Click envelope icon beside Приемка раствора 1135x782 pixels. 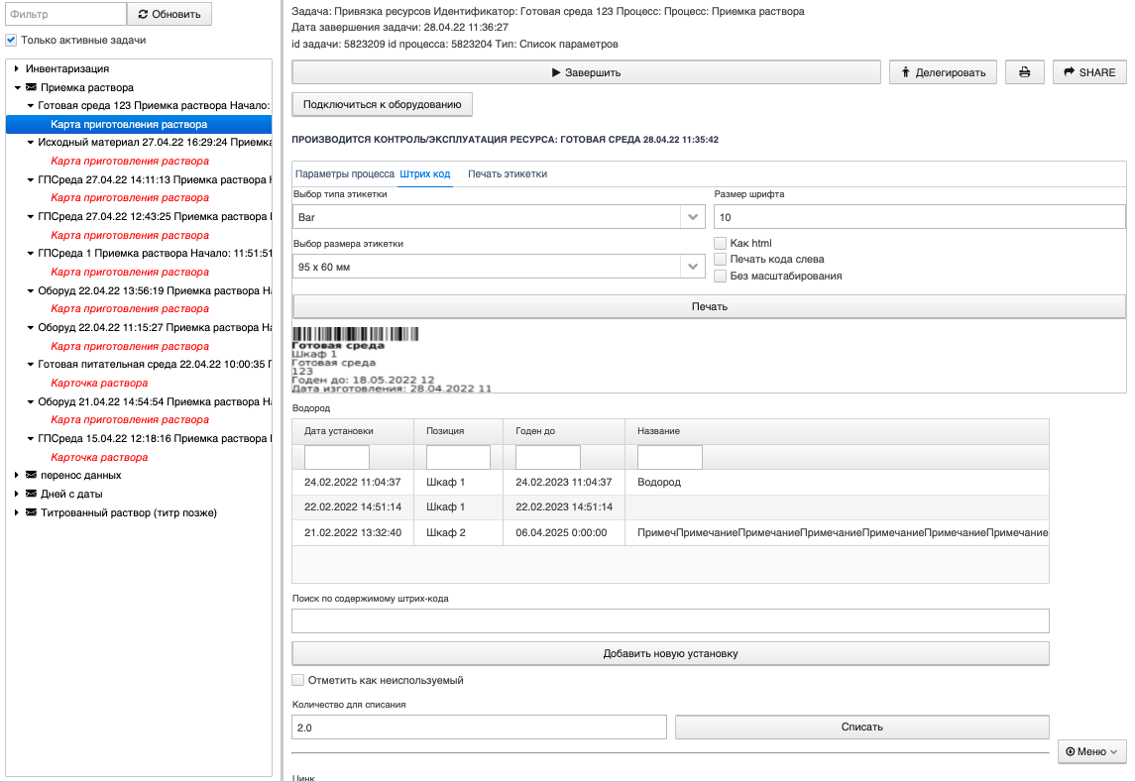[x=31, y=87]
